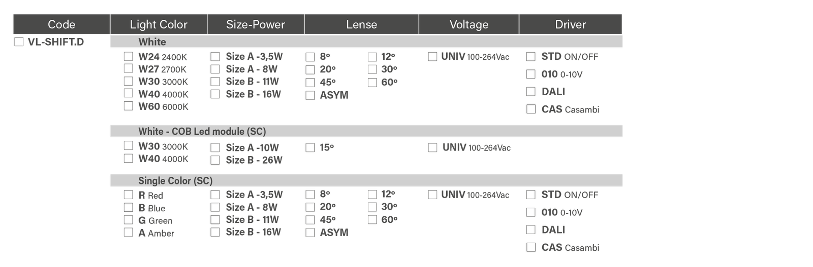Choose the G Green color option
The height and width of the screenshot is (267, 813).
[129, 220]
